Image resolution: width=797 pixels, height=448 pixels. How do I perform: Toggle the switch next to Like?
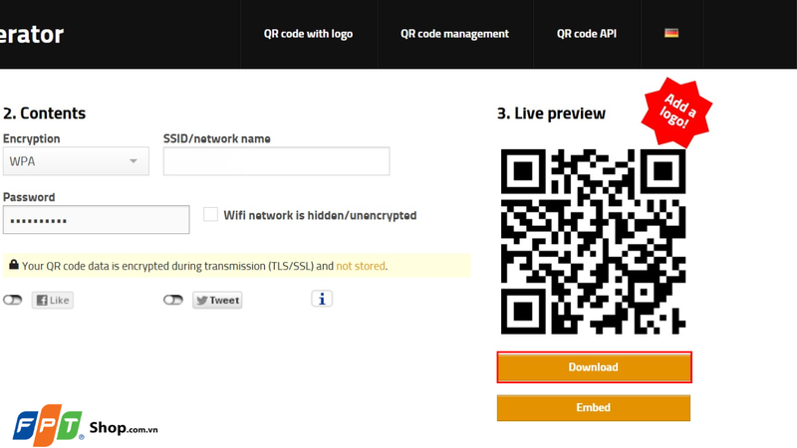(13, 300)
